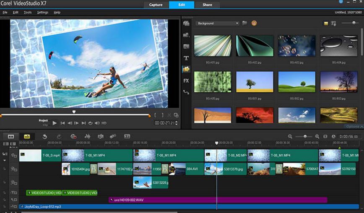This screenshot has height=213, width=364.
Task: Click the Add folder icon next to Background
Action: coord(244,23)
